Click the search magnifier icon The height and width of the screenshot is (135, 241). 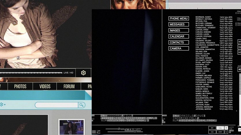point(82,105)
